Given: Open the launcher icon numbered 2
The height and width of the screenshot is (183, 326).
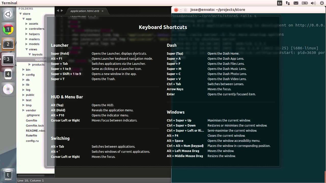Looking at the screenshot, I should 8,44.
